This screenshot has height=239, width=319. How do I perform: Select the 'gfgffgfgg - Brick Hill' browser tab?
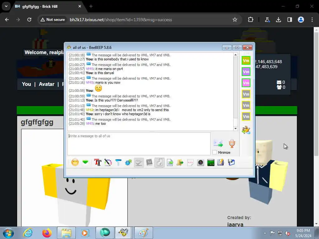pyautogui.click(x=48, y=7)
